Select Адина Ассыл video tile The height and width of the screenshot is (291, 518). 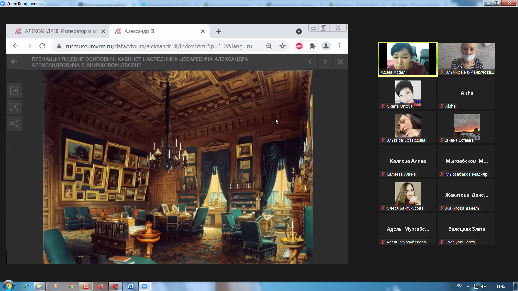tap(408, 59)
